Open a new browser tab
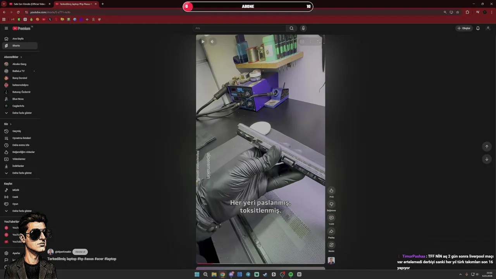 tap(103, 4)
